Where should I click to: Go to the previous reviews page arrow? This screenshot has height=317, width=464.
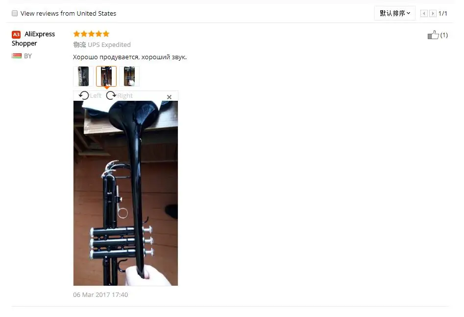(x=424, y=14)
